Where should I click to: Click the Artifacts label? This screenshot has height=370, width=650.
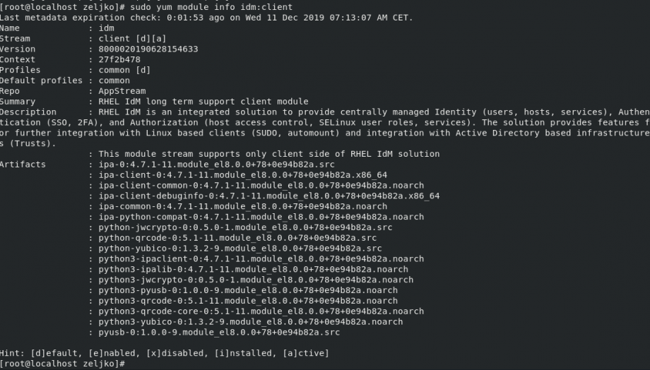(23, 165)
